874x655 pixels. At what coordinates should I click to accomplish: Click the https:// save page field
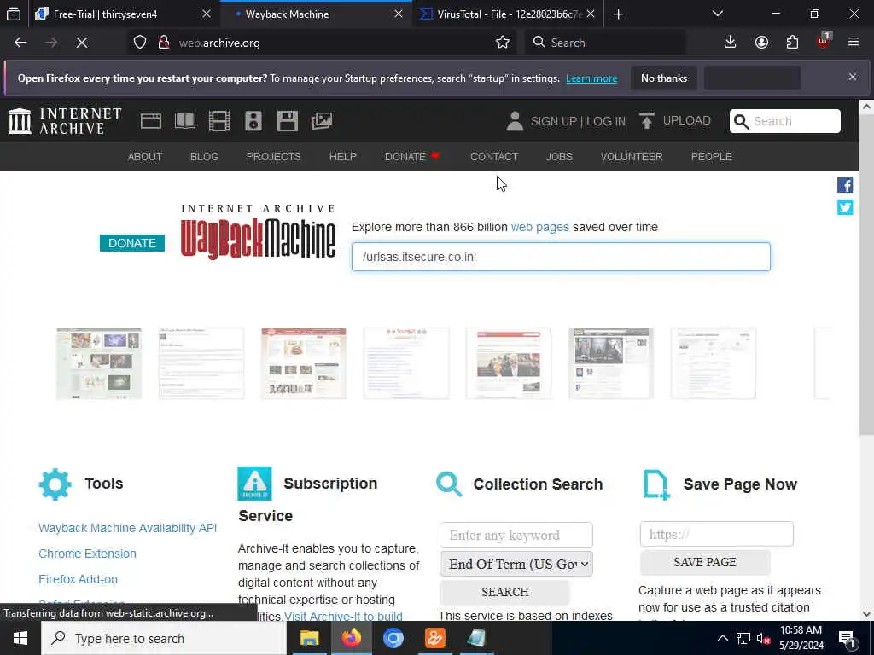pos(717,534)
